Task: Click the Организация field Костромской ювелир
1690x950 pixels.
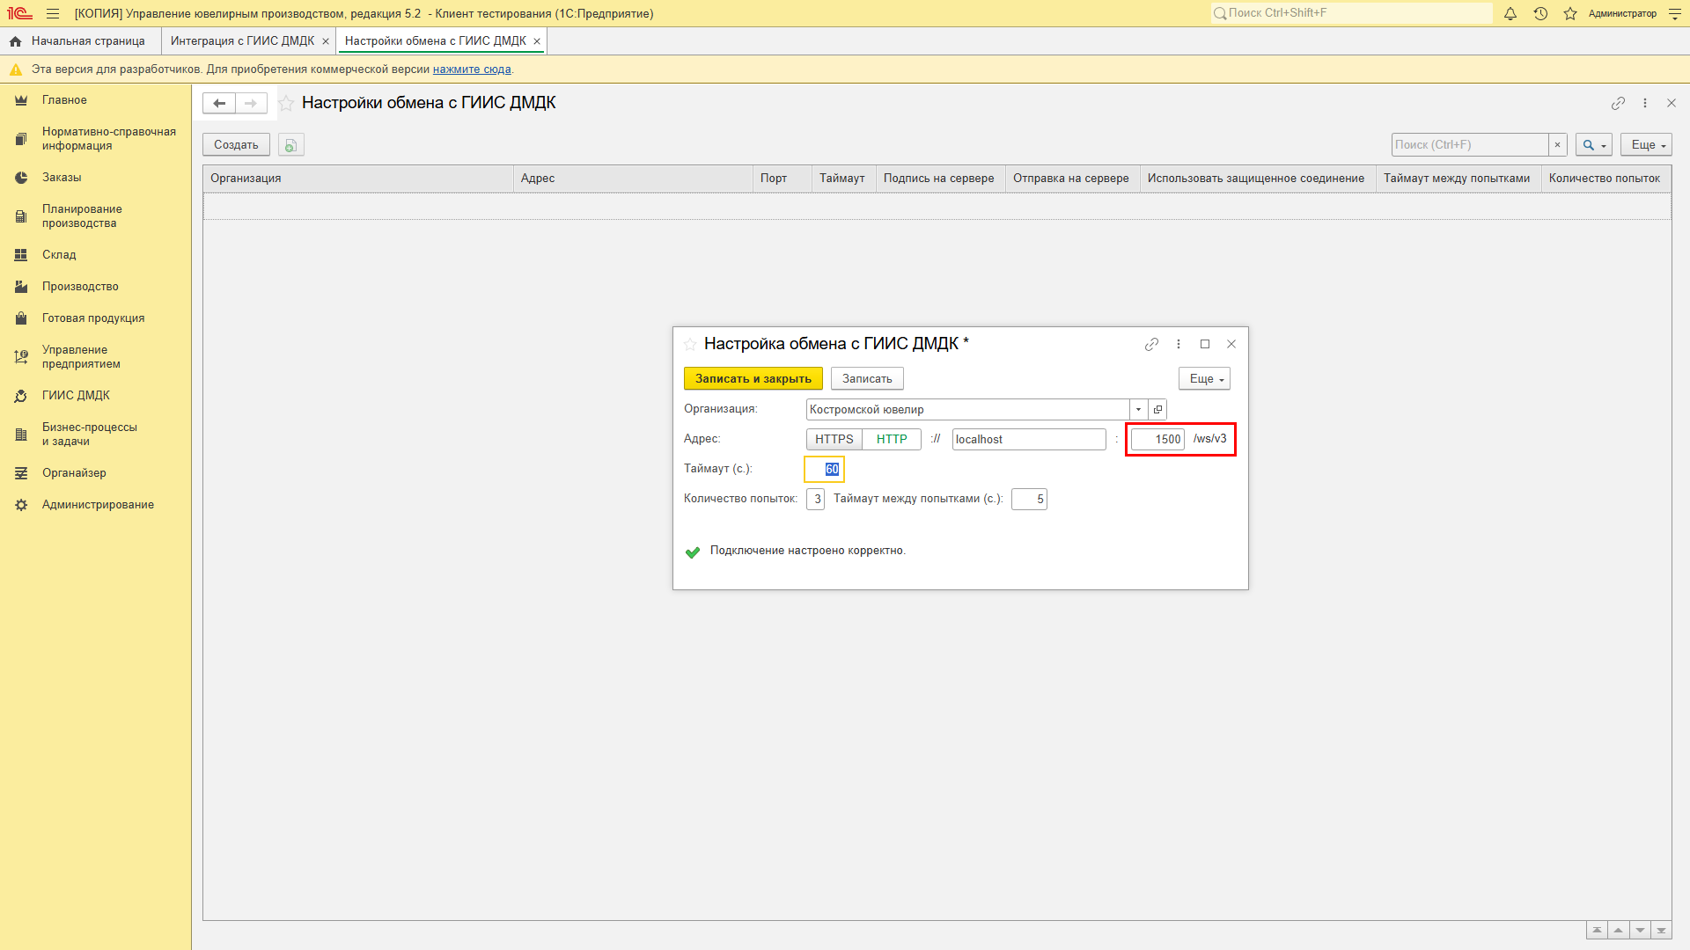Action: tap(967, 410)
